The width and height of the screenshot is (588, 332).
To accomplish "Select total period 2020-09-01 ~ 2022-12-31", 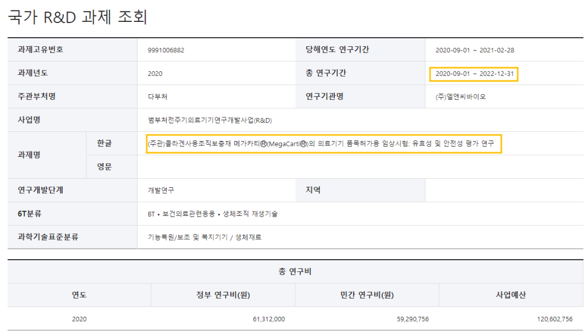I will [x=474, y=74].
